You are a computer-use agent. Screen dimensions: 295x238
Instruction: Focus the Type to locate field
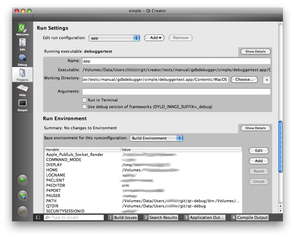coord(74,217)
